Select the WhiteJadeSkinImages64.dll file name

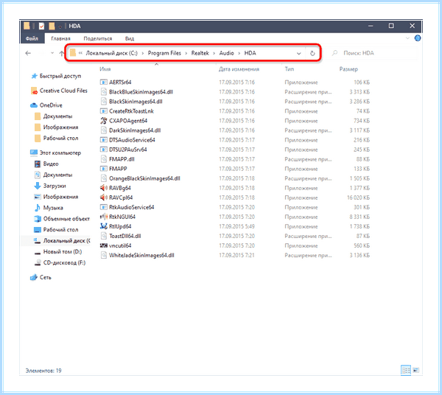point(141,255)
